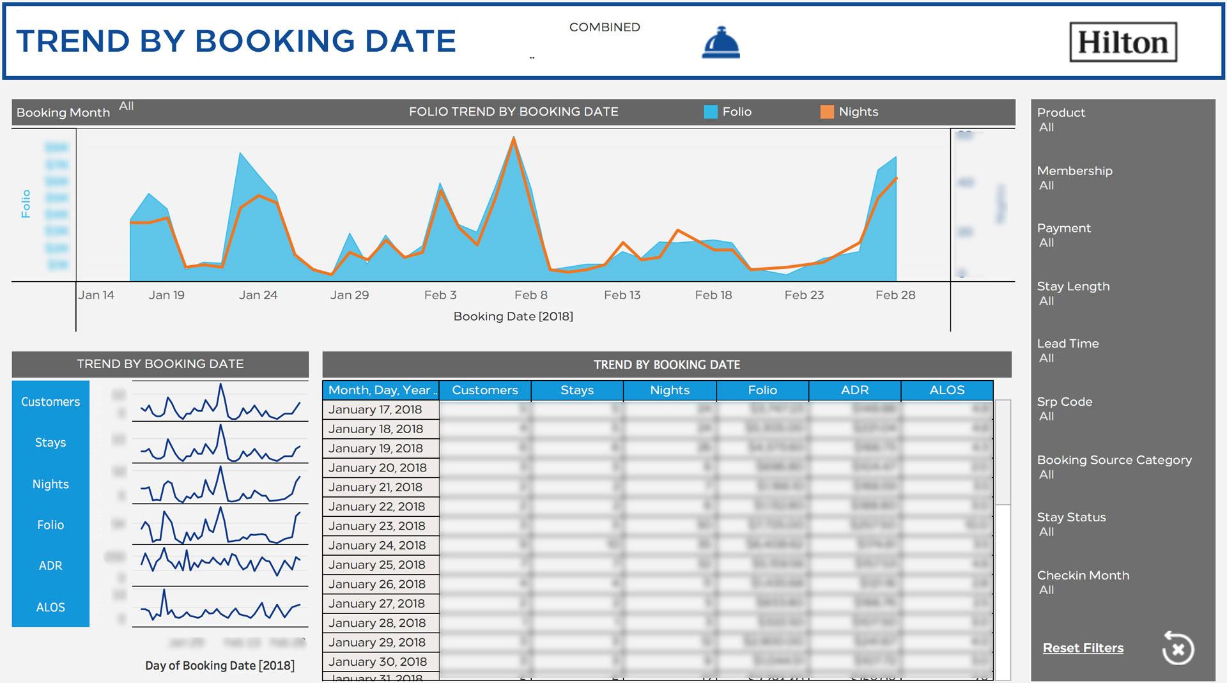
Task: Click the Customers sparkline chart
Action: [x=220, y=402]
